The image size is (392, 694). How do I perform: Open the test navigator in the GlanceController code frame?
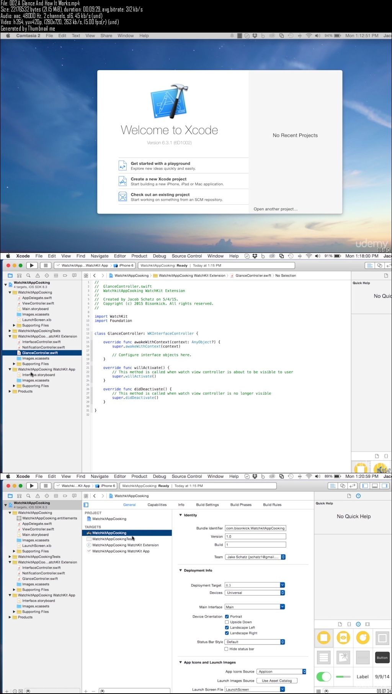tap(47, 276)
